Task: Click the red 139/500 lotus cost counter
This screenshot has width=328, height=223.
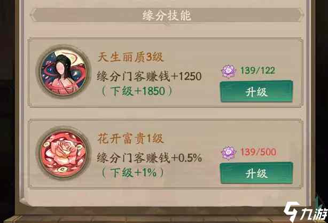Action: pyautogui.click(x=258, y=152)
